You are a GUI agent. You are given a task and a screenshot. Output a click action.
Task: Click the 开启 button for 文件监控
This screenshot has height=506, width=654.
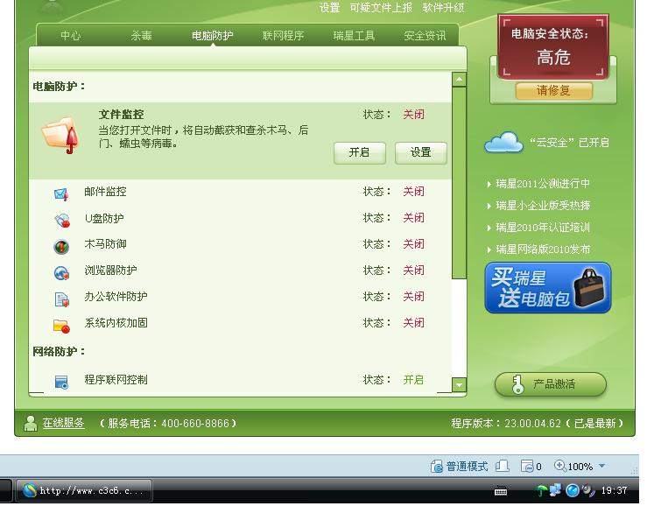[360, 152]
